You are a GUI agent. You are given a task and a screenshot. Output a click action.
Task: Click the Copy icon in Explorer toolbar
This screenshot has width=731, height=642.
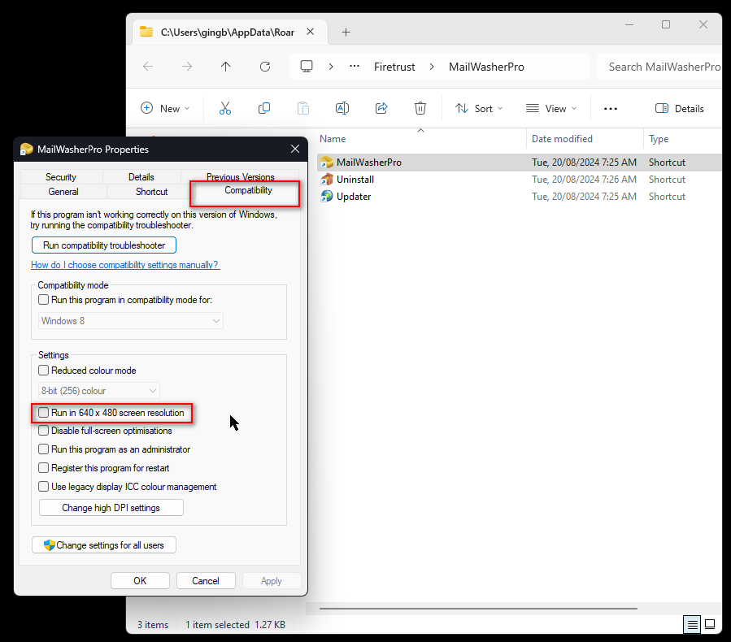(264, 109)
